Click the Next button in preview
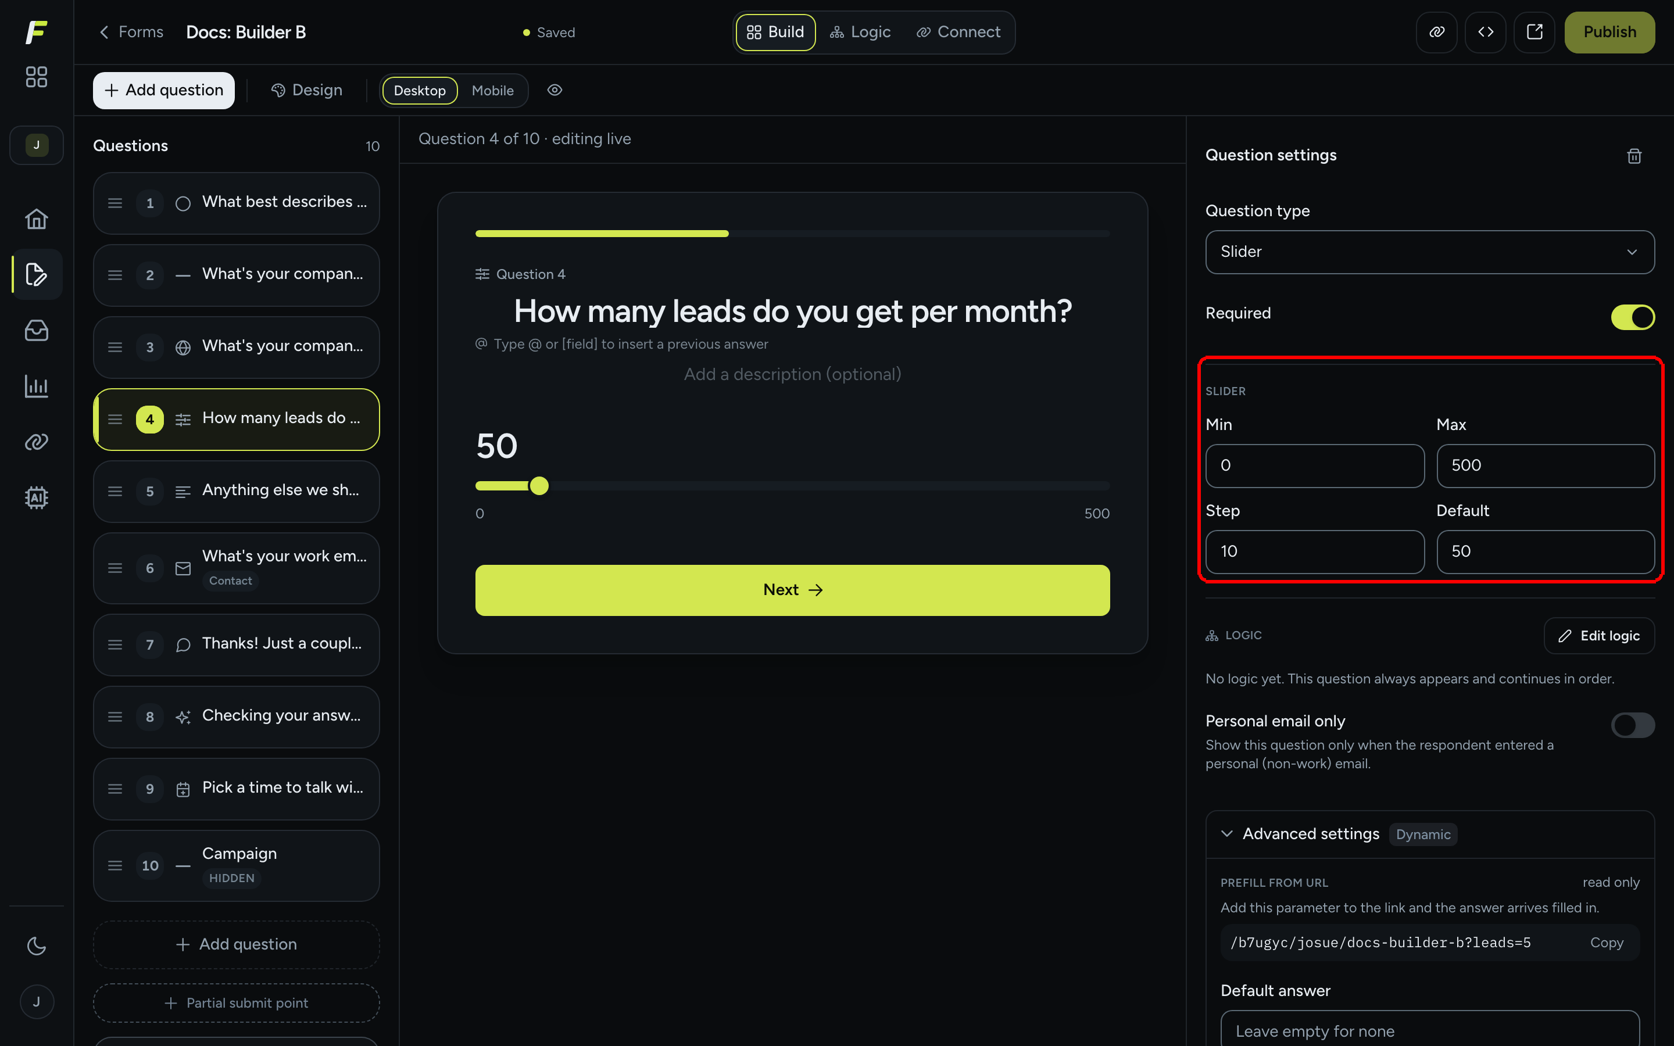The image size is (1674, 1046). (792, 589)
